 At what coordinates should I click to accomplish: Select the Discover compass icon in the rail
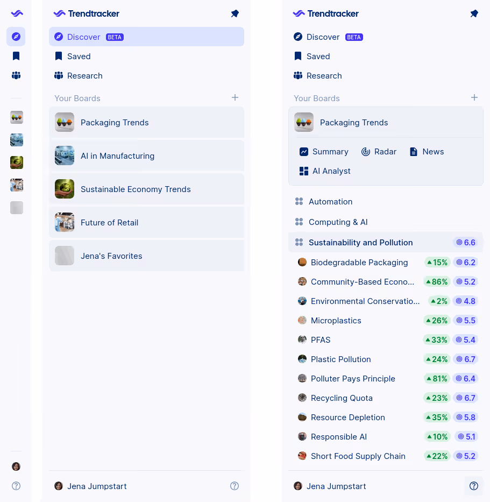16,37
